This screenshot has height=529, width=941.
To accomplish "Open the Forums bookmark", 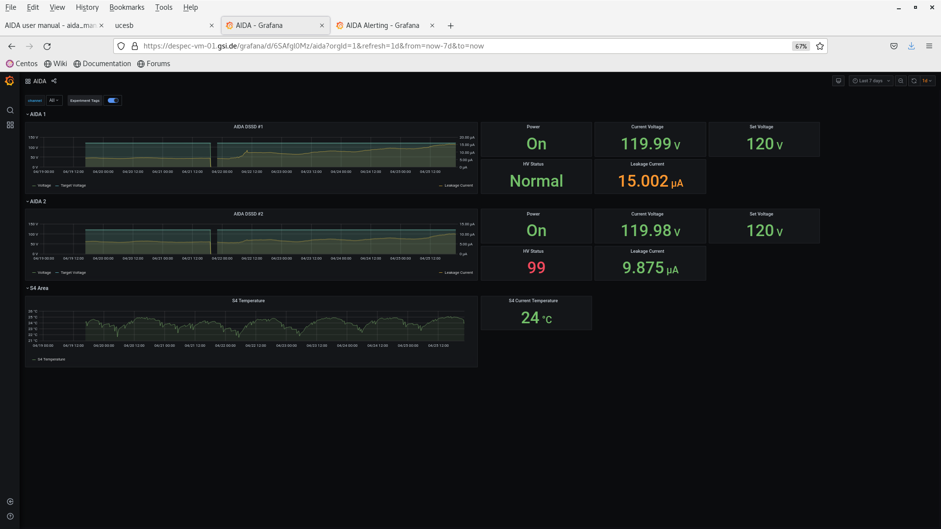I will (154, 64).
